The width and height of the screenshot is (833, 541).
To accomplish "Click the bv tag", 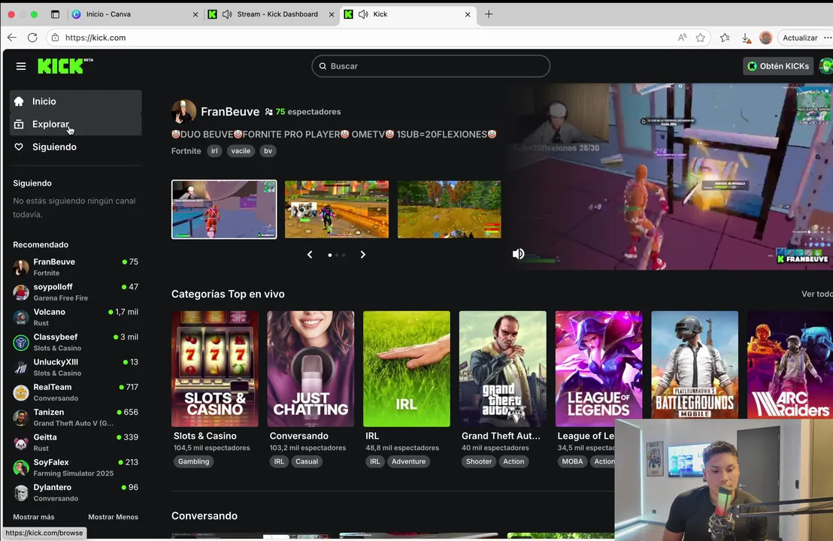I will point(268,151).
